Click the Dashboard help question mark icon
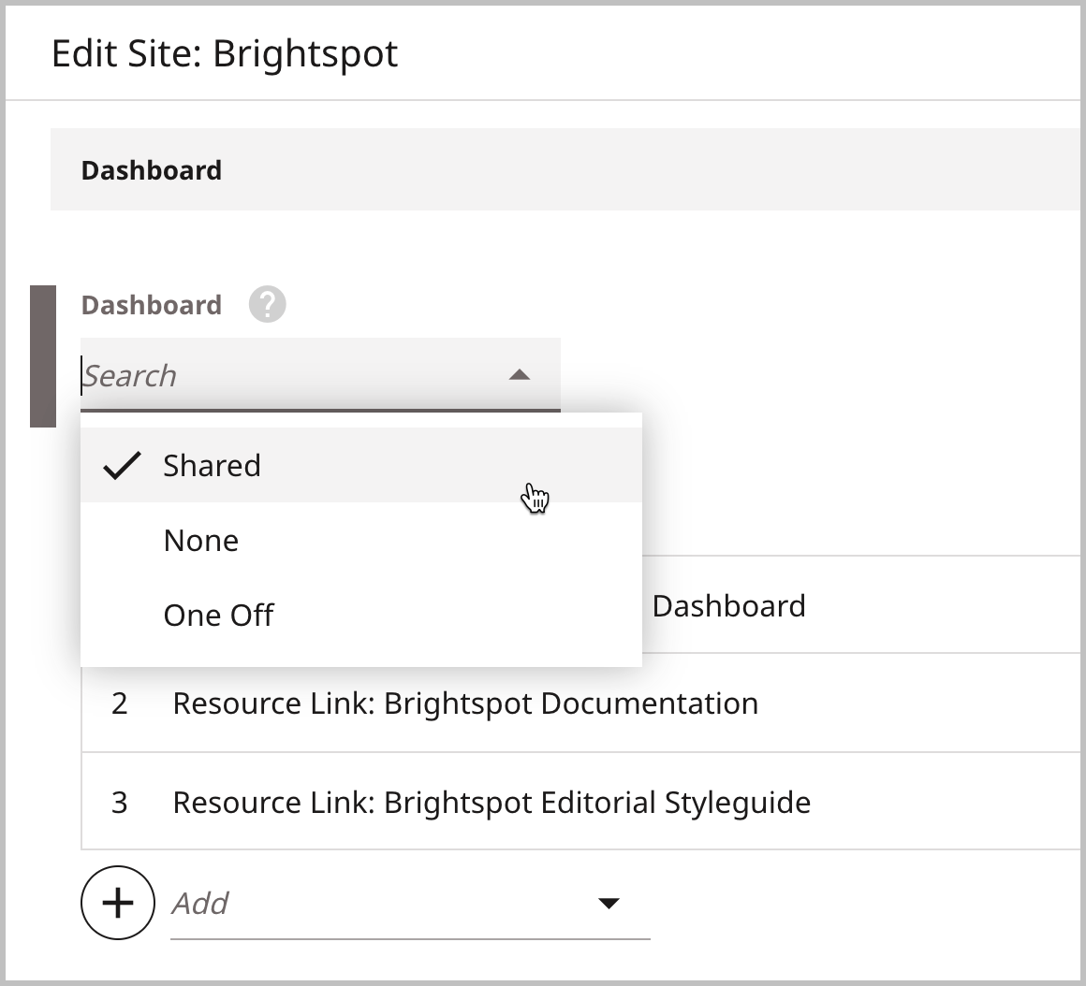This screenshot has width=1086, height=986. 268,304
